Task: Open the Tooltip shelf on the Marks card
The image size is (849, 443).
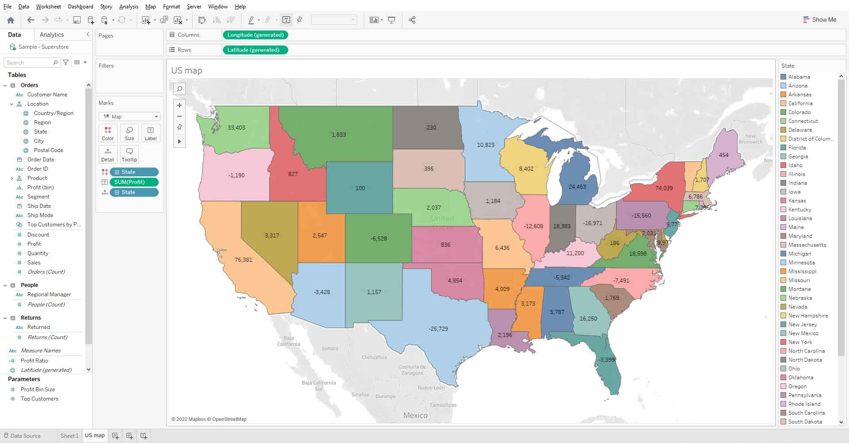Action: tap(129, 154)
